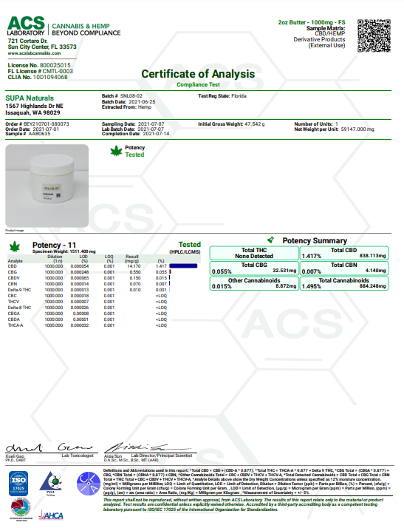Click the www.acslabcannabis.com website link
The image size is (404, 528).
point(34,53)
